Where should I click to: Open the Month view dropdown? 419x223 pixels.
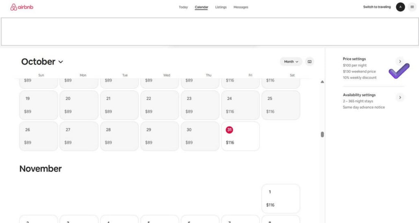coord(291,61)
